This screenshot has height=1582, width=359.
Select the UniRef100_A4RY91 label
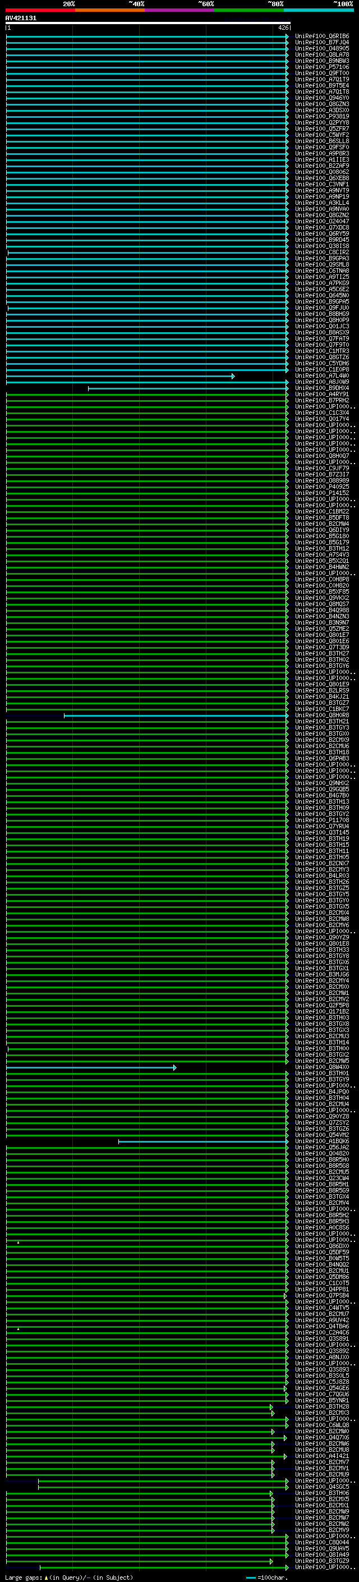[x=321, y=395]
